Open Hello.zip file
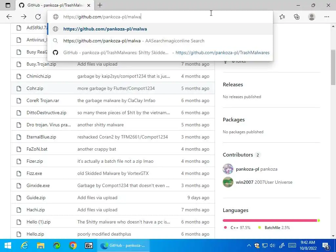The width and height of the screenshot is (336, 252). click(35, 234)
